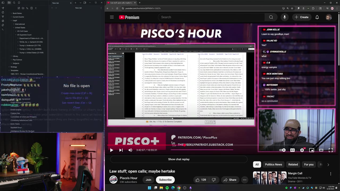The width and height of the screenshot is (340, 191).
Task: Open the Obsidian search panel icon
Action: coord(14,3)
